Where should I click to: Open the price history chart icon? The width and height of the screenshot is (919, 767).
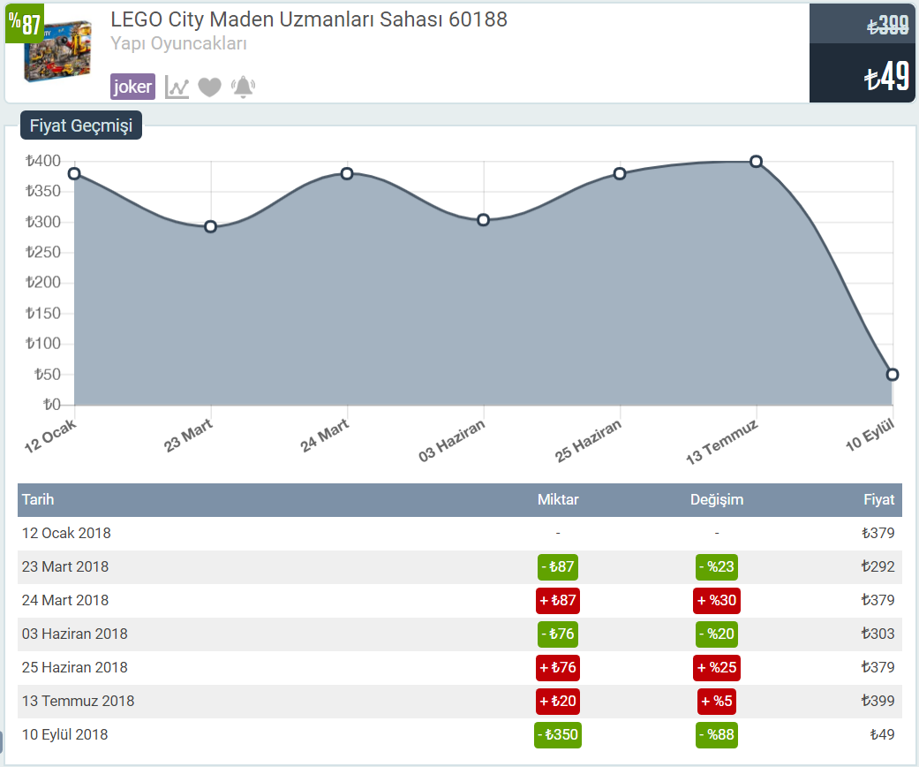177,87
